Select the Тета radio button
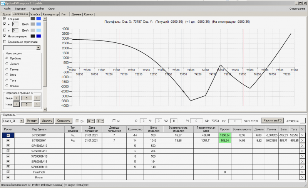Viewport: 308px width, 188px height. pos(7,80)
